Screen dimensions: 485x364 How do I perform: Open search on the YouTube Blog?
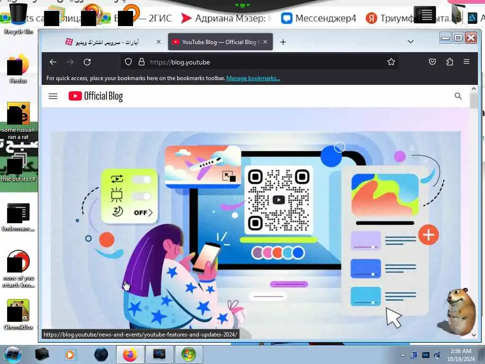pyautogui.click(x=458, y=96)
